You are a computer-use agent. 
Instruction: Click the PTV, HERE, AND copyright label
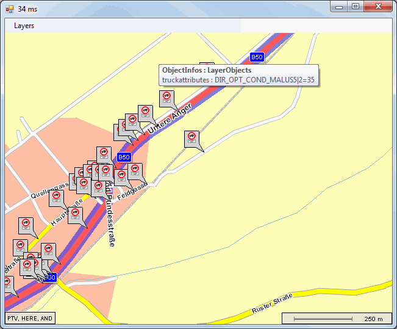coord(30,318)
